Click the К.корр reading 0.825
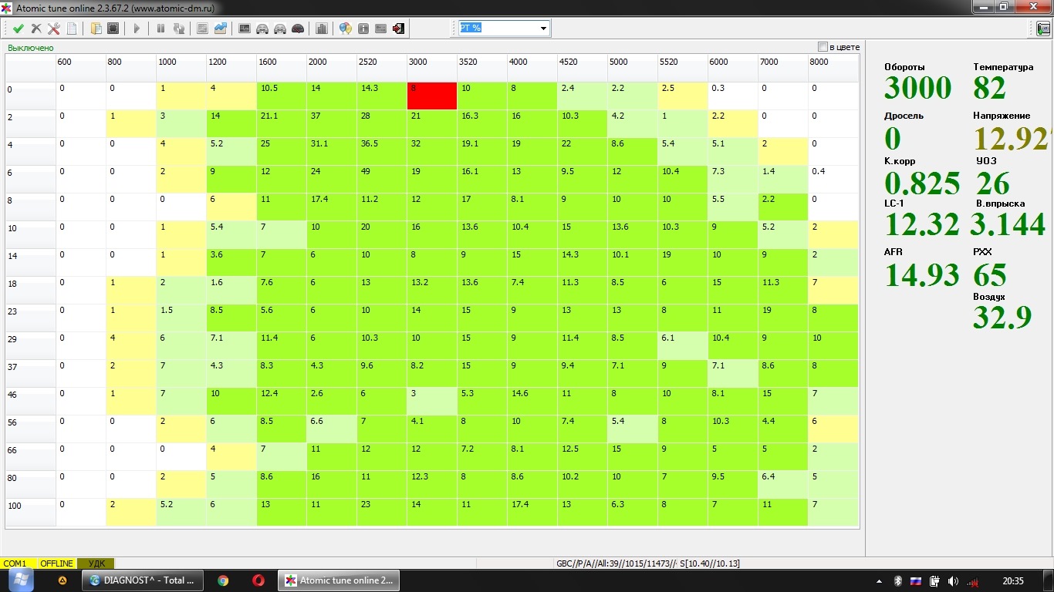 point(922,183)
